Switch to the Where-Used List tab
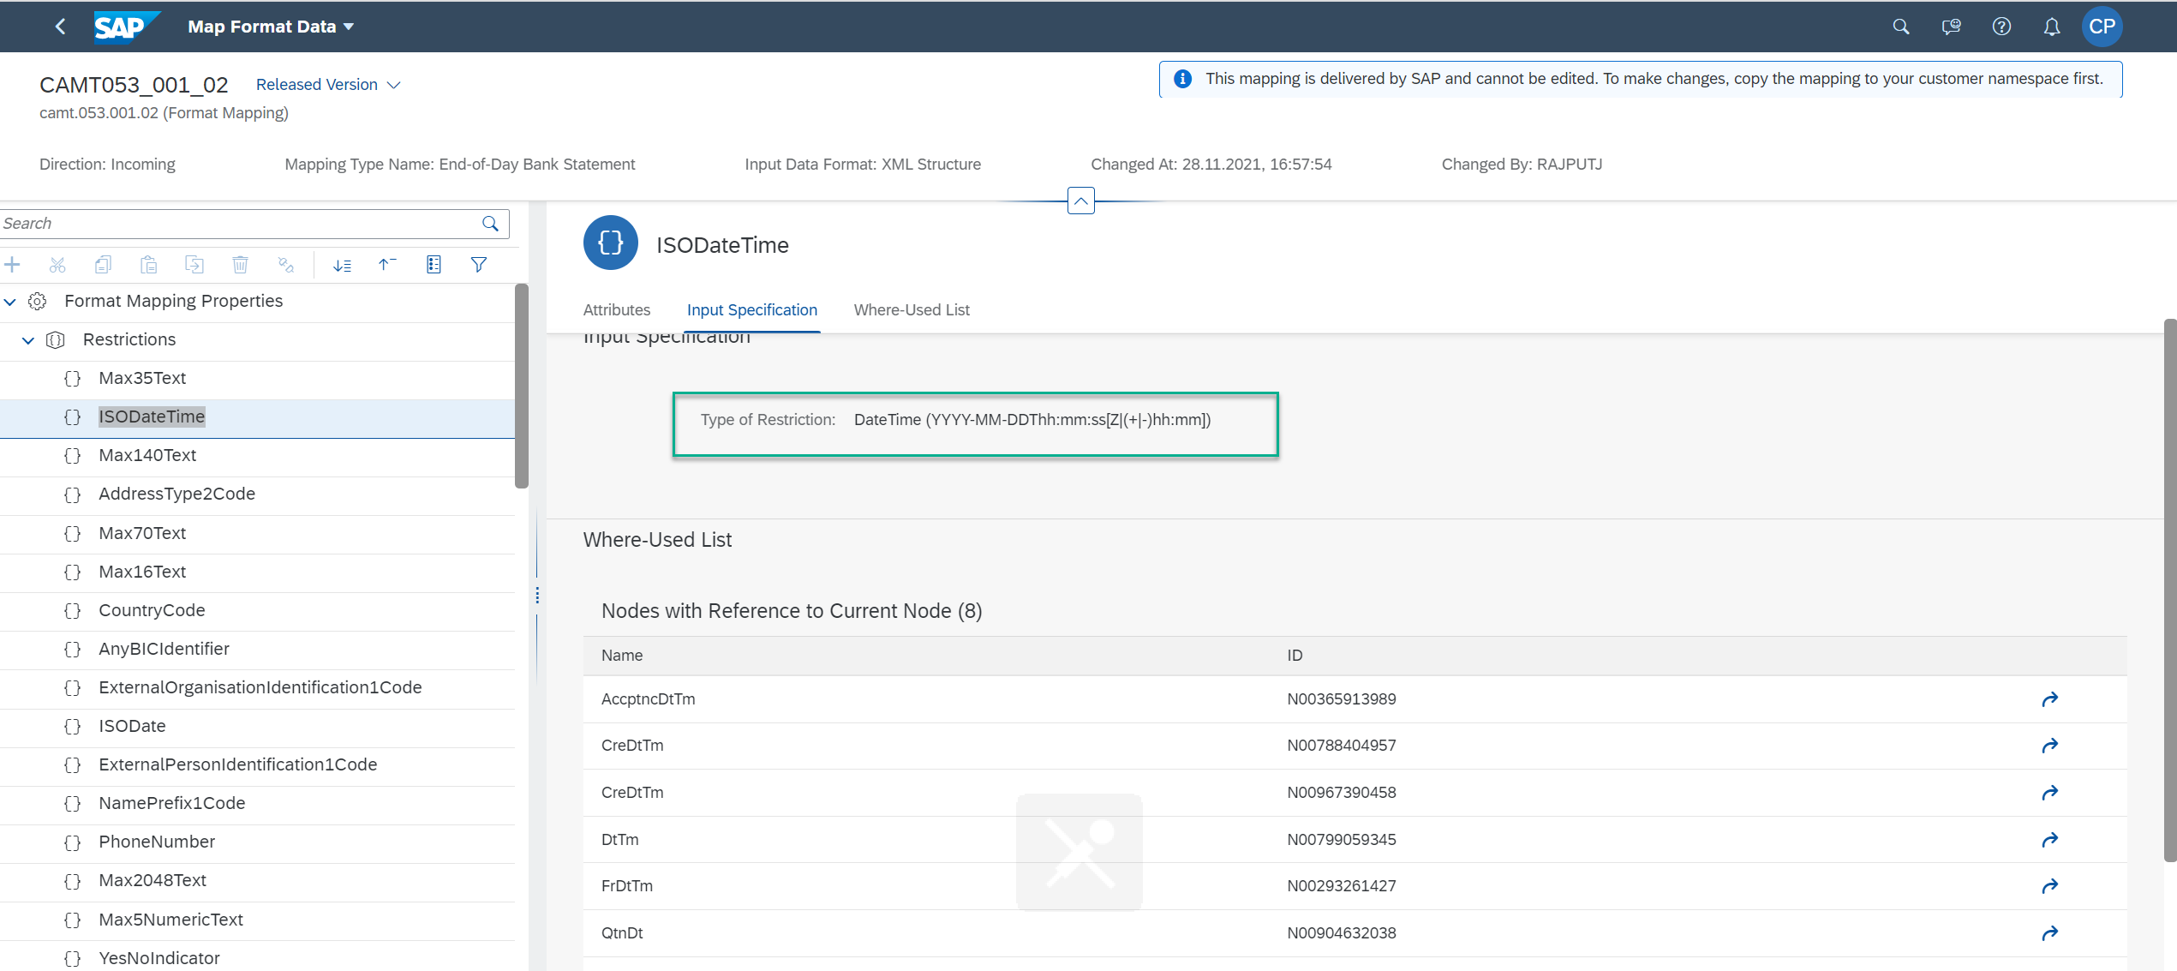The image size is (2177, 971). point(912,310)
